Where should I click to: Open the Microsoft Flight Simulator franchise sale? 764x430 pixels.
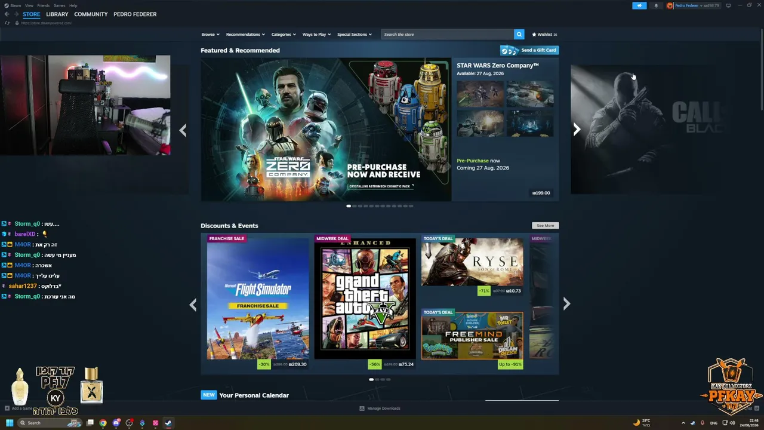[258, 299]
